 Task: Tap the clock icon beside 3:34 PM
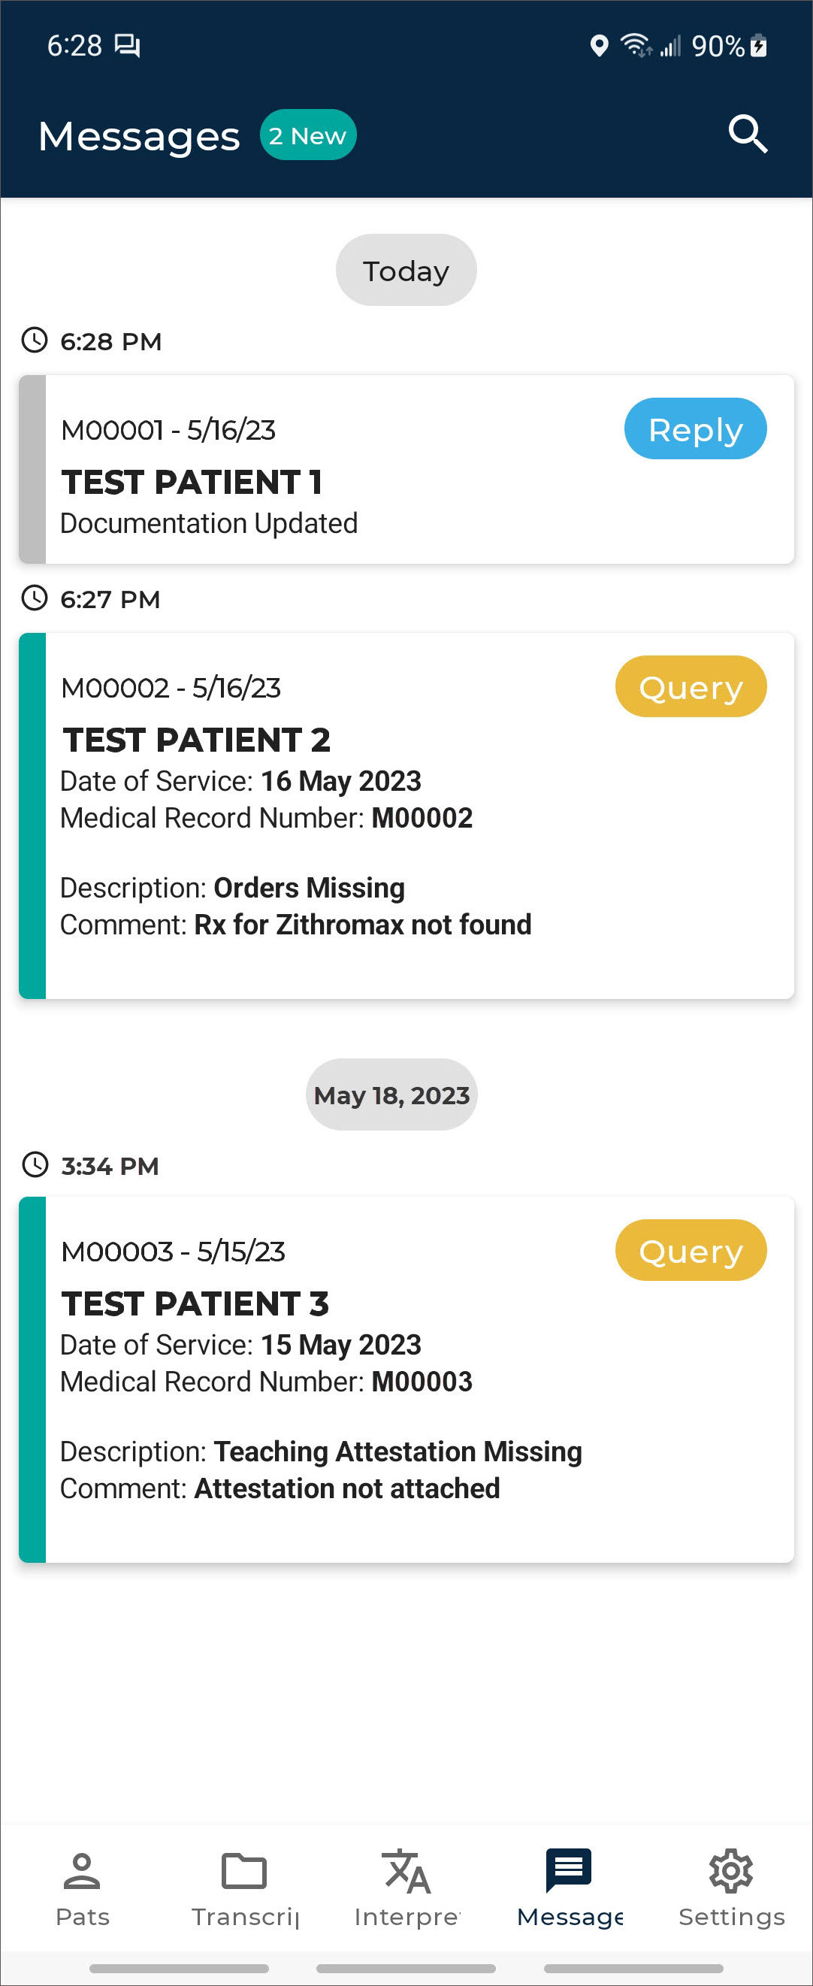[x=35, y=1165]
